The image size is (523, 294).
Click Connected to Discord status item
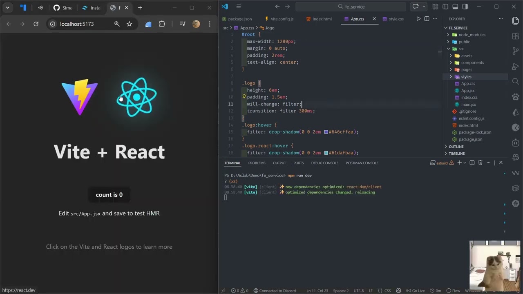click(x=275, y=291)
